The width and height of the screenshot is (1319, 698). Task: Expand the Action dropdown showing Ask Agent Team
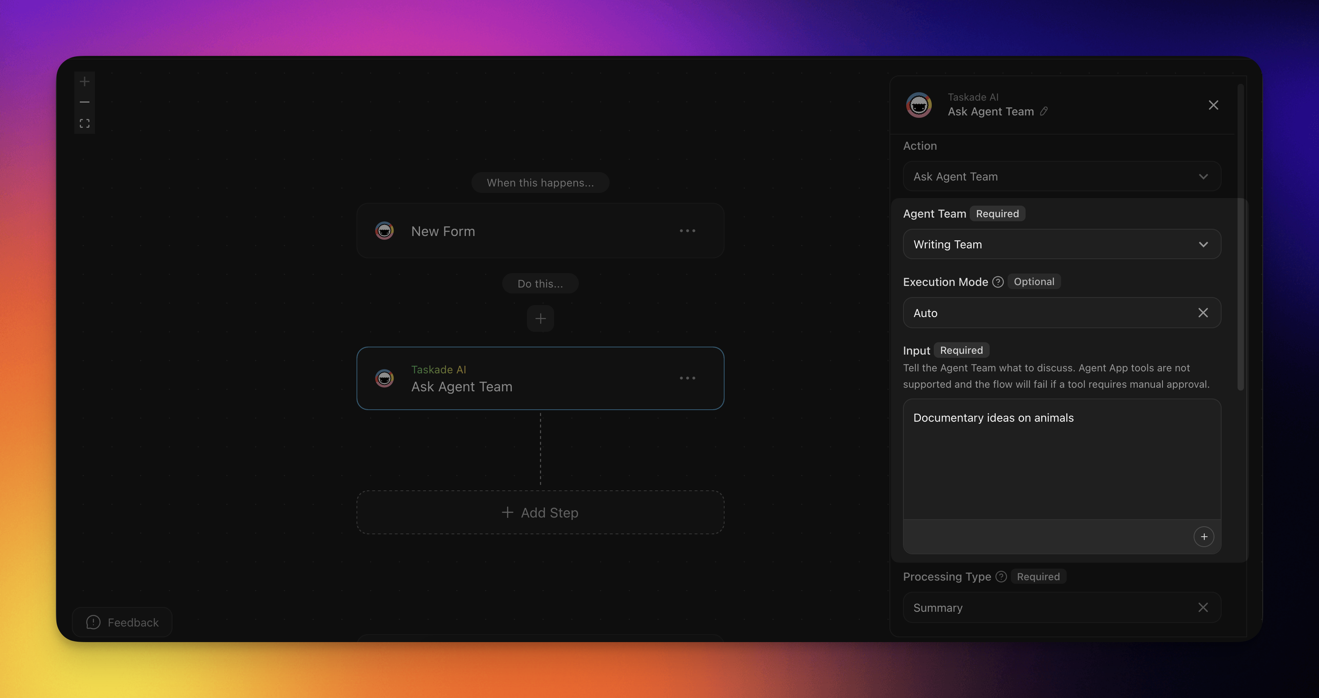tap(1062, 176)
